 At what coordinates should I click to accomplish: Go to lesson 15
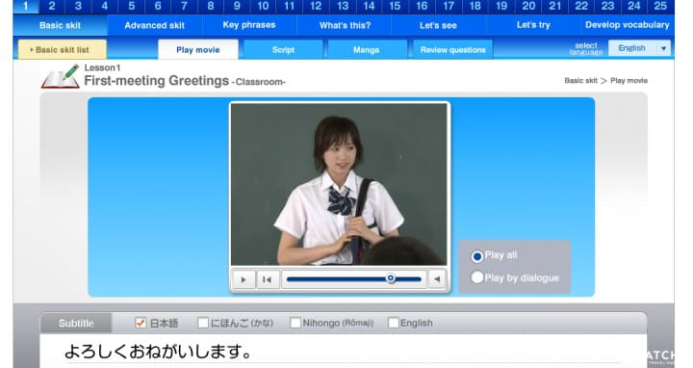click(396, 6)
